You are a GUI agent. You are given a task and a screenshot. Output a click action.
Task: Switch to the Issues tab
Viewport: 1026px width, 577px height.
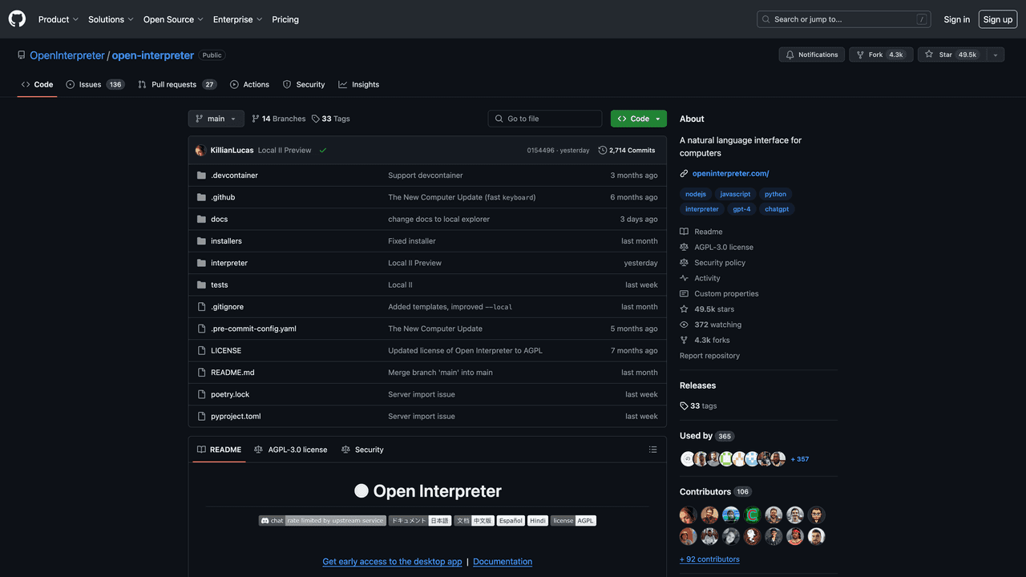95,84
